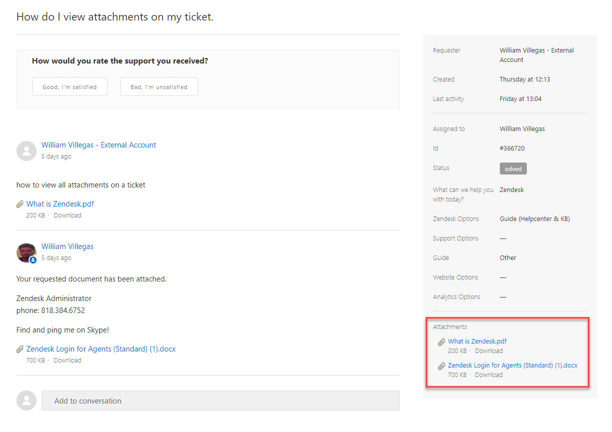Click 'how to view all attachments on a ticket' text
Screen dimensions: 612x432
81,185
